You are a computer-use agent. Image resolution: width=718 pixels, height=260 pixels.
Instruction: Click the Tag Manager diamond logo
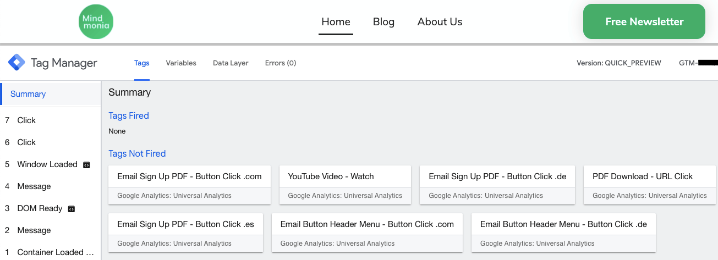pos(17,63)
